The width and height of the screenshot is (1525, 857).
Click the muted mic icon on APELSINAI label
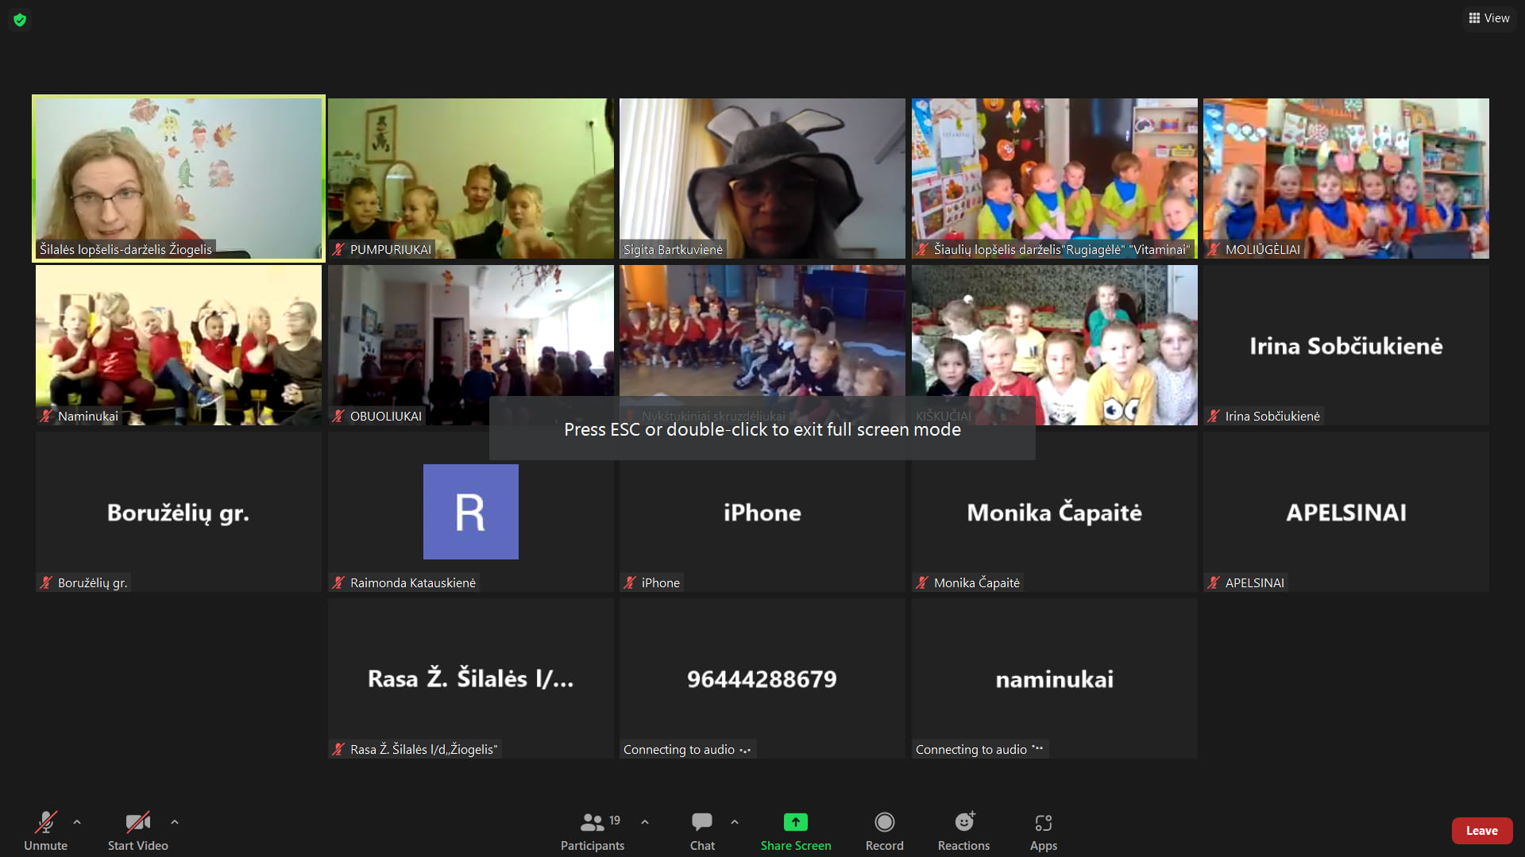[1214, 582]
